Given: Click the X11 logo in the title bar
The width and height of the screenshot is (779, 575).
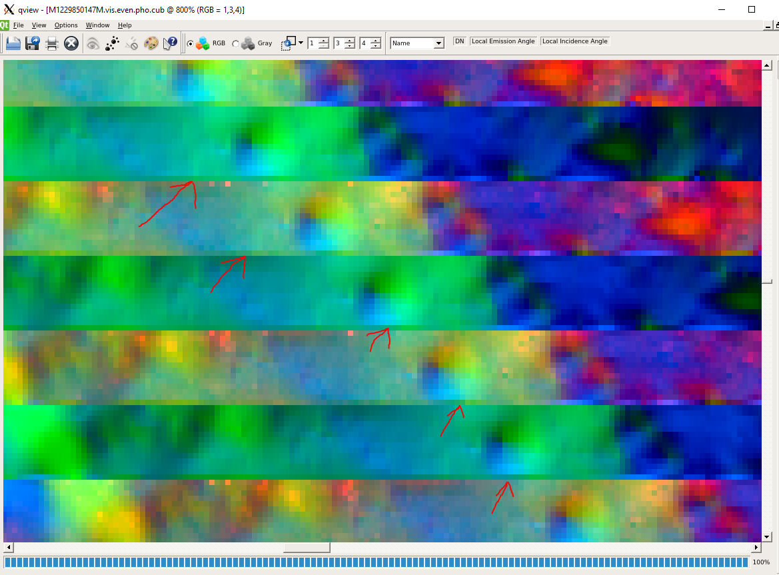Looking at the screenshot, I should coord(9,9).
